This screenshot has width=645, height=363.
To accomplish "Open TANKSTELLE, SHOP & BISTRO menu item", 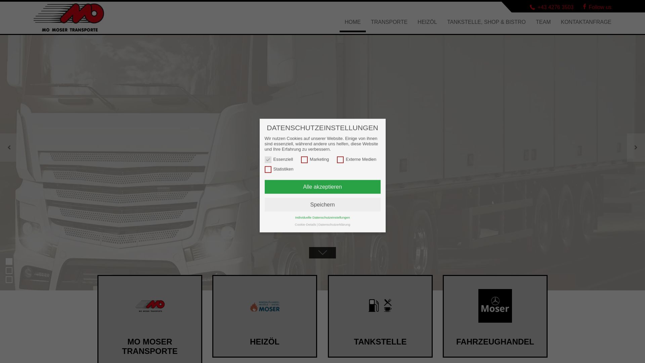I will point(486,22).
